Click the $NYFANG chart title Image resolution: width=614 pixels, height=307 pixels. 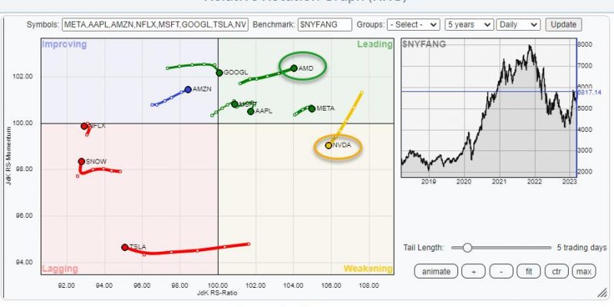tap(424, 45)
